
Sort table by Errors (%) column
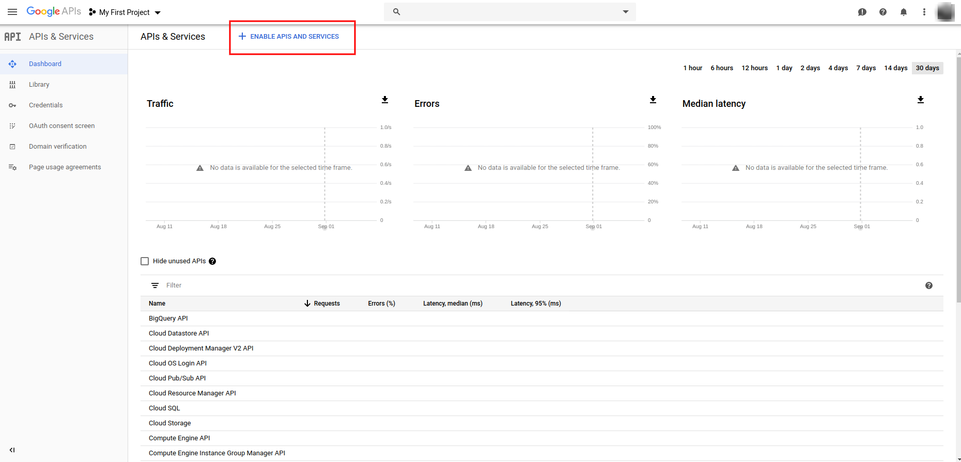381,304
